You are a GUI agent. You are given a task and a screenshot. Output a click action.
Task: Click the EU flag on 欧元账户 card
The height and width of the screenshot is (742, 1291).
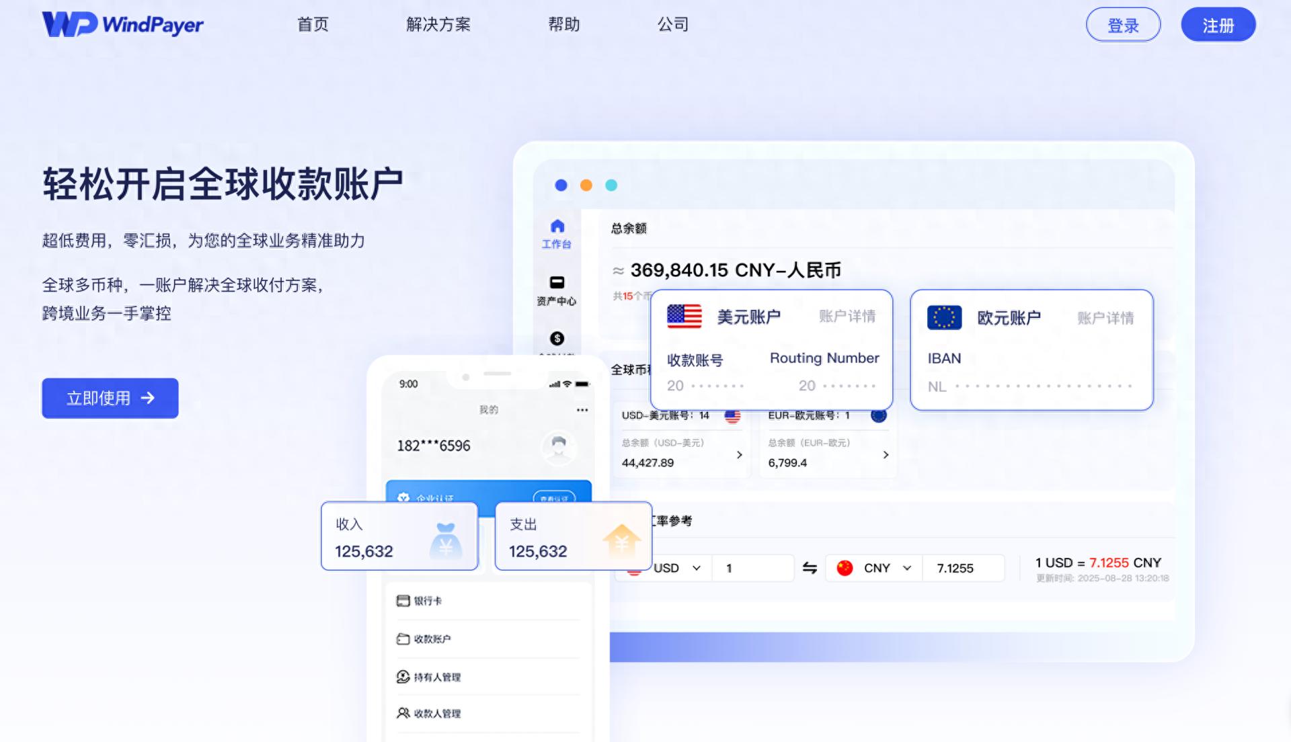tap(944, 317)
